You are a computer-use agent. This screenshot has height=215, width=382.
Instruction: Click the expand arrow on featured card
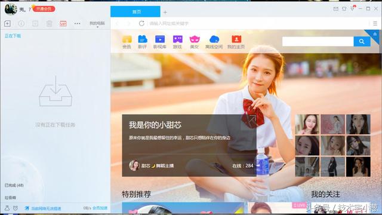(x=252, y=119)
